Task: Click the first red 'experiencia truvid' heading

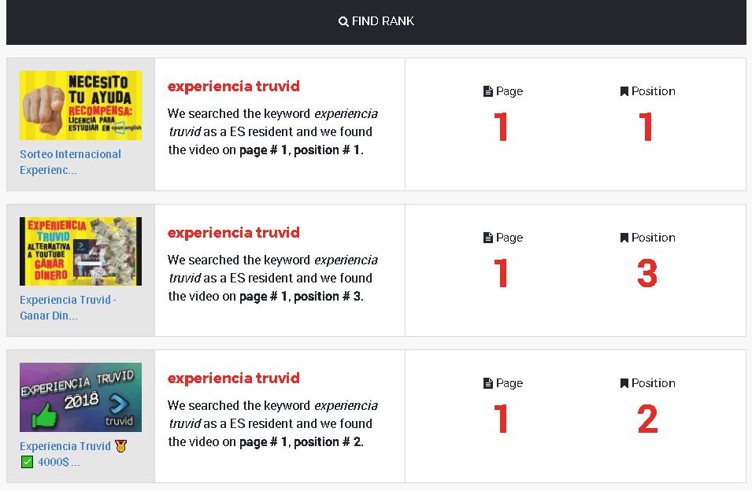Action: [233, 87]
